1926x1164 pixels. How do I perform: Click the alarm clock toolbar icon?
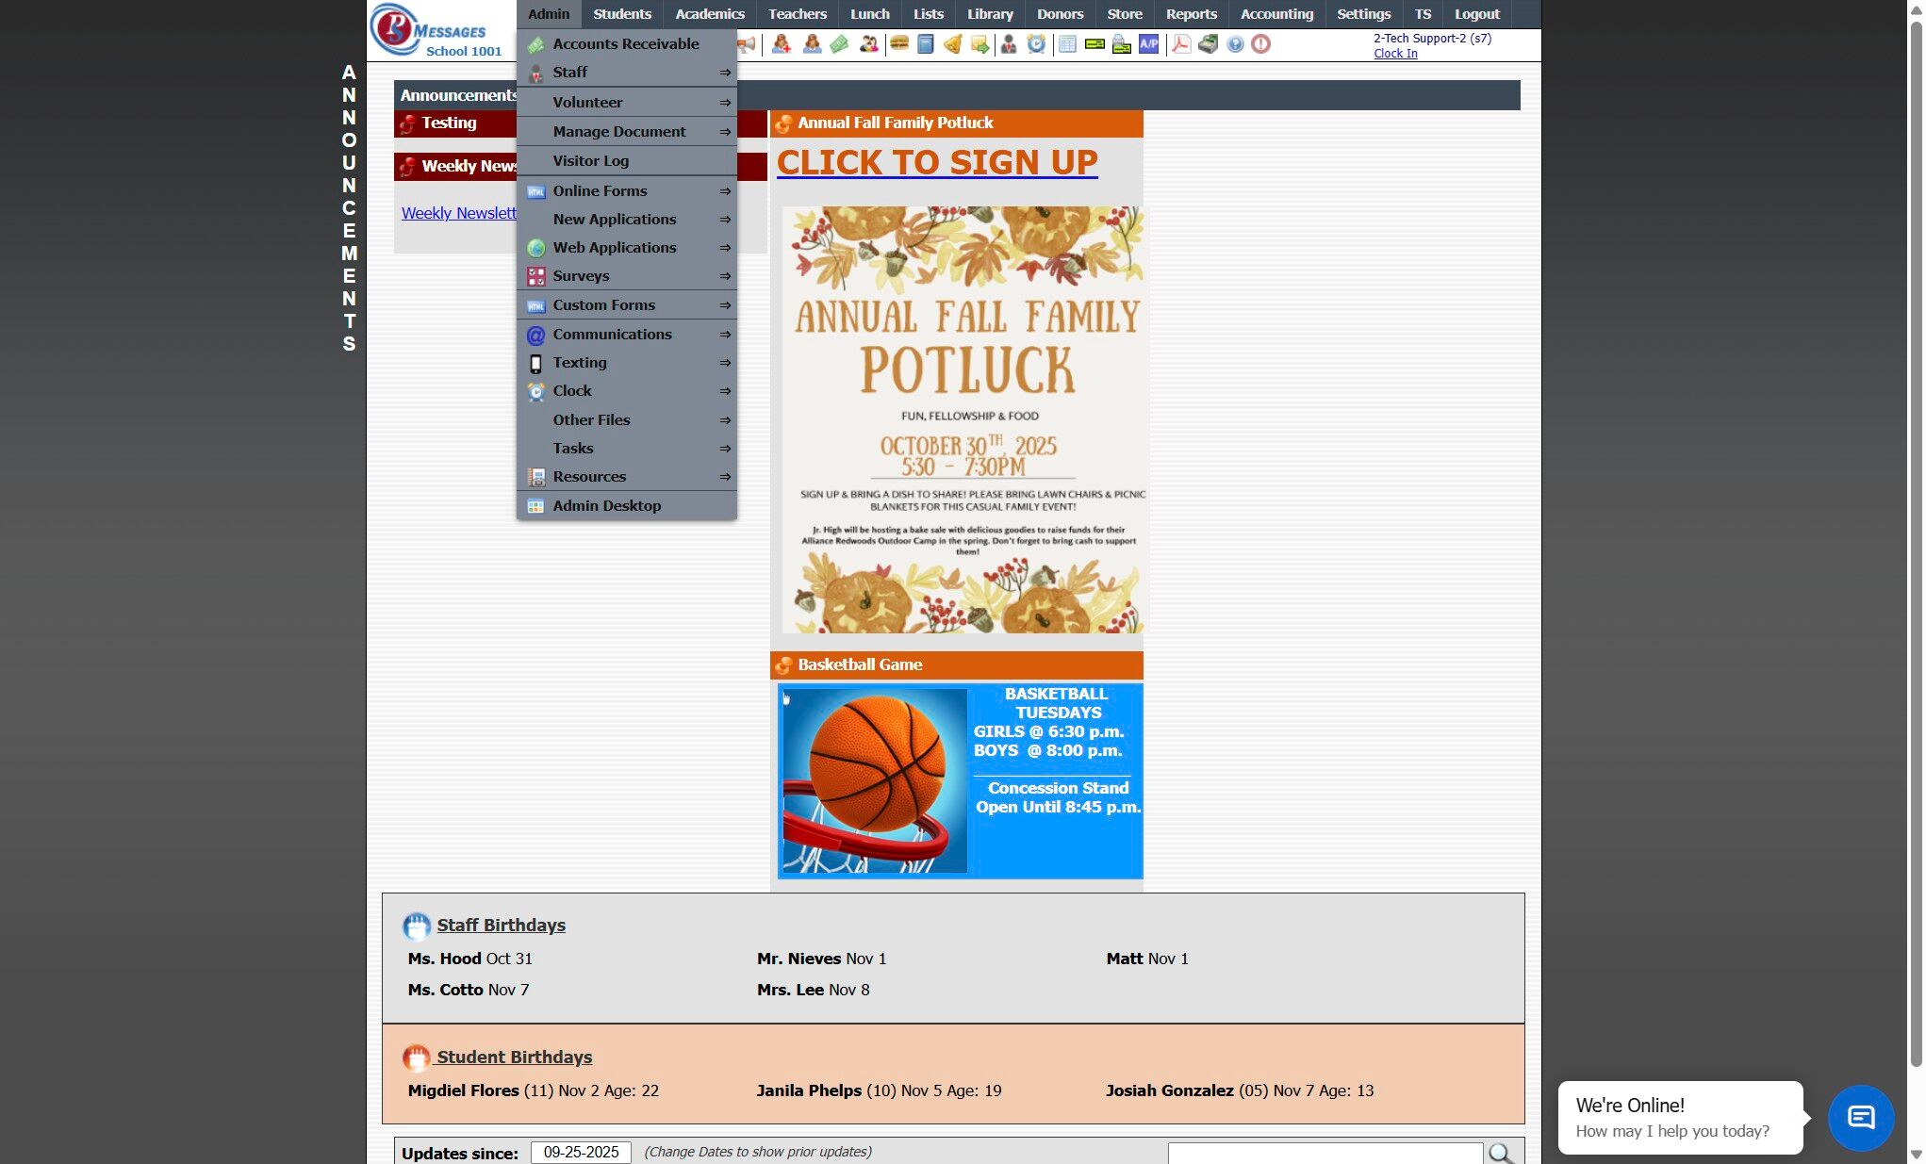click(1036, 44)
